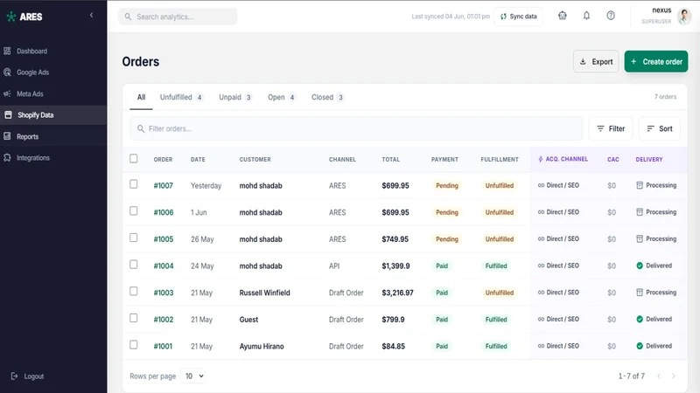Switch to the All tab
This screenshot has height=393, width=700.
(x=141, y=97)
